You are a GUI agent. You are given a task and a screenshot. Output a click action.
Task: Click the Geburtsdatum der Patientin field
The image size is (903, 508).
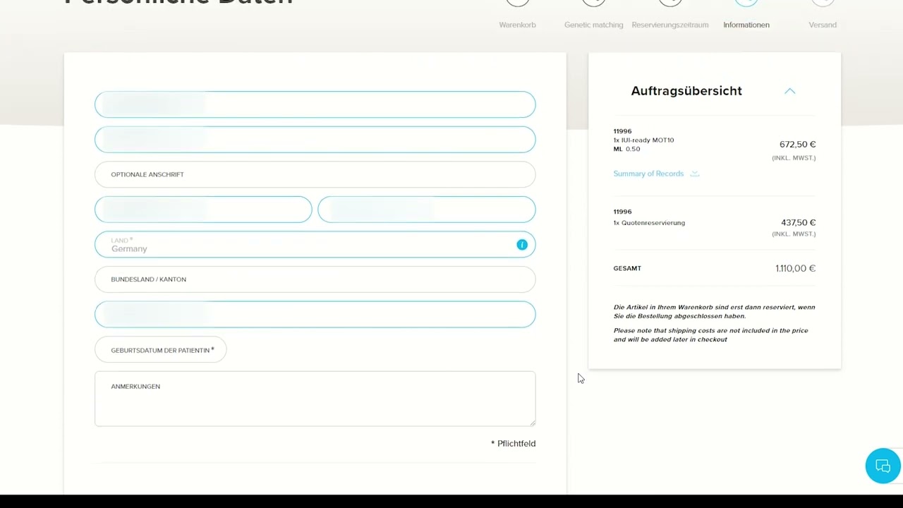pos(161,350)
